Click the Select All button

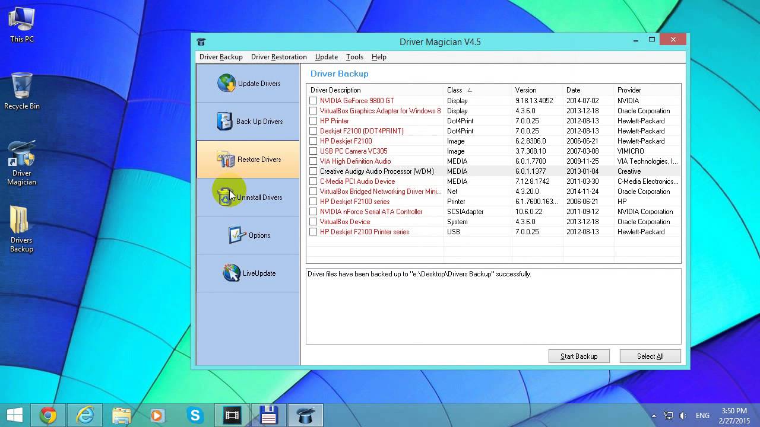click(650, 356)
